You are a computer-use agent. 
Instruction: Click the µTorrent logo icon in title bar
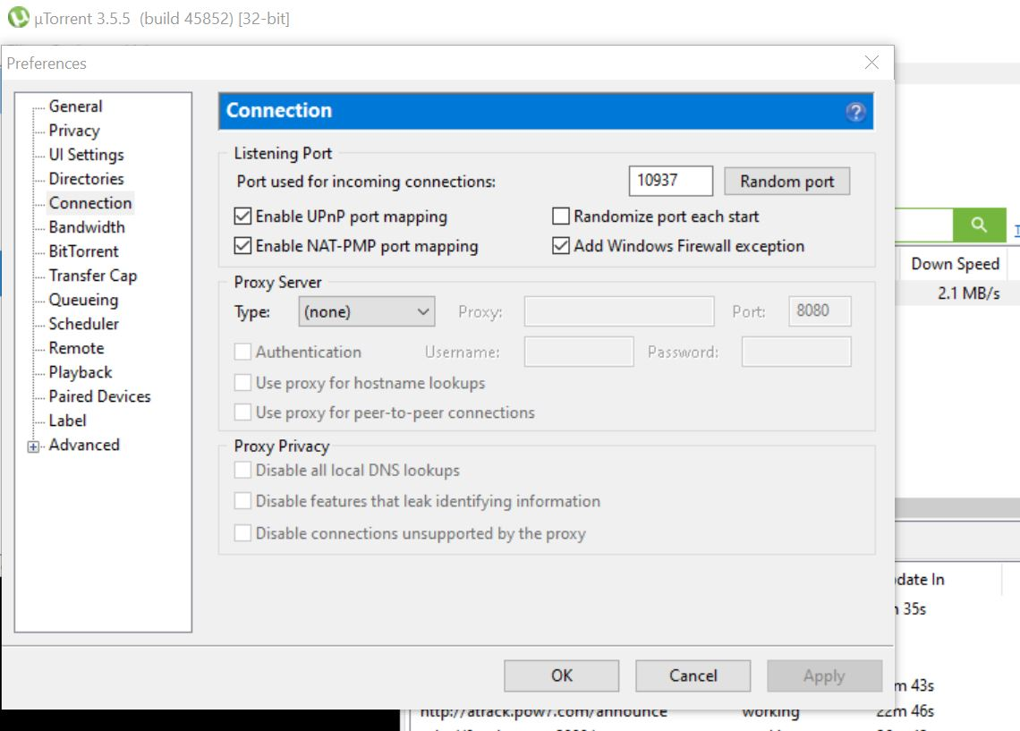point(18,18)
